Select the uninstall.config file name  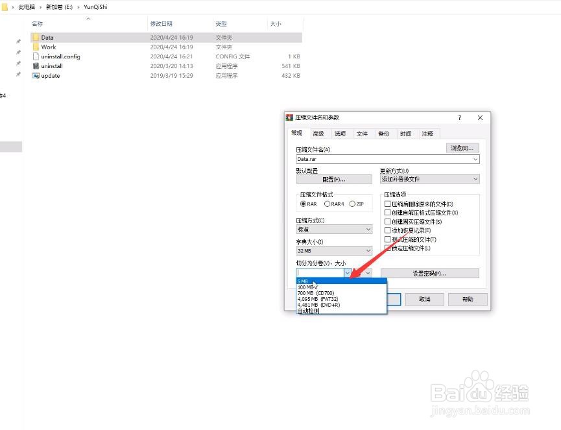click(60, 56)
